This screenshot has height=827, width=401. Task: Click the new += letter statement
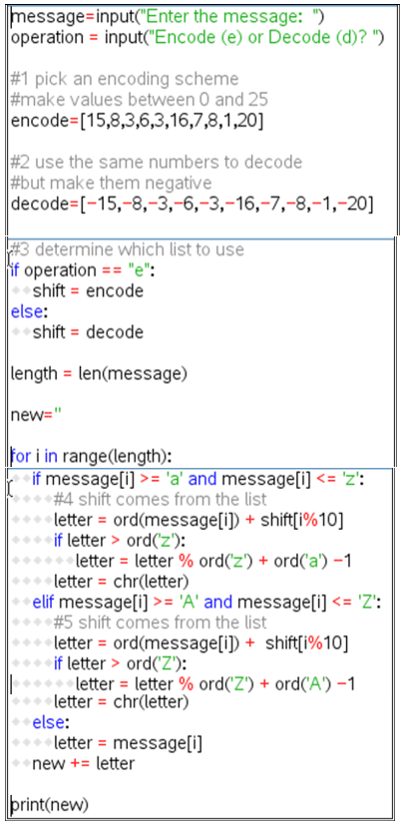tap(84, 763)
